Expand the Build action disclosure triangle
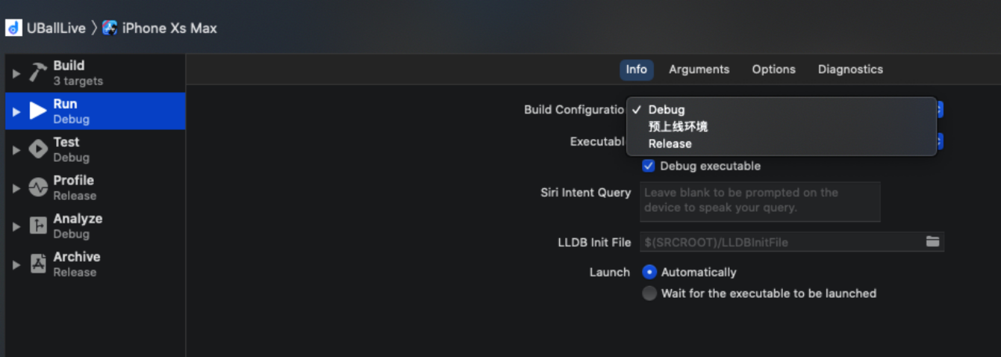 coord(16,73)
